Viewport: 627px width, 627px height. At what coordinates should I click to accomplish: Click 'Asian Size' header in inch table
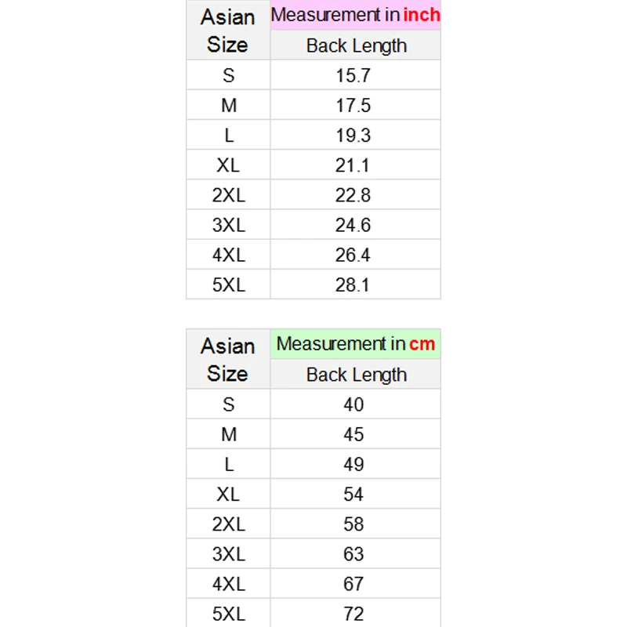(228, 31)
